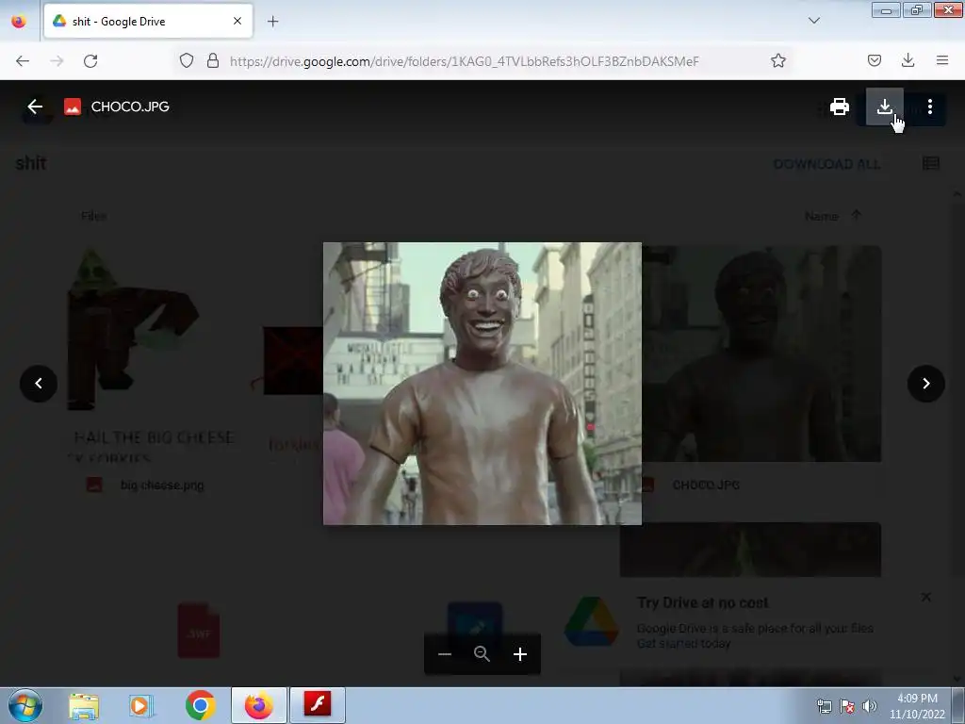Open the Windows Start menu

[x=25, y=705]
